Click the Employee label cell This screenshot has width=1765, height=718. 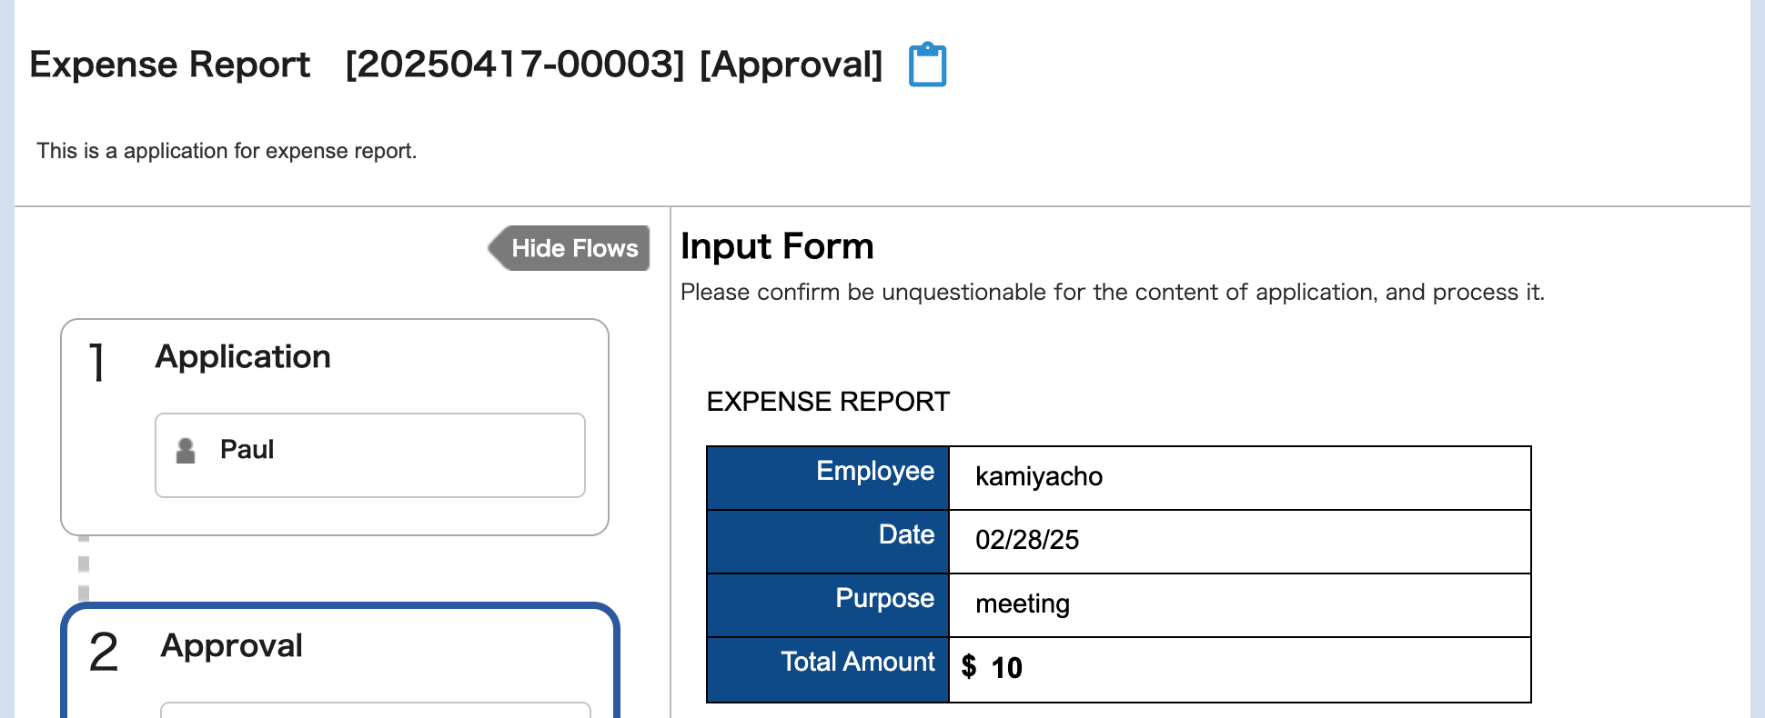point(828,478)
